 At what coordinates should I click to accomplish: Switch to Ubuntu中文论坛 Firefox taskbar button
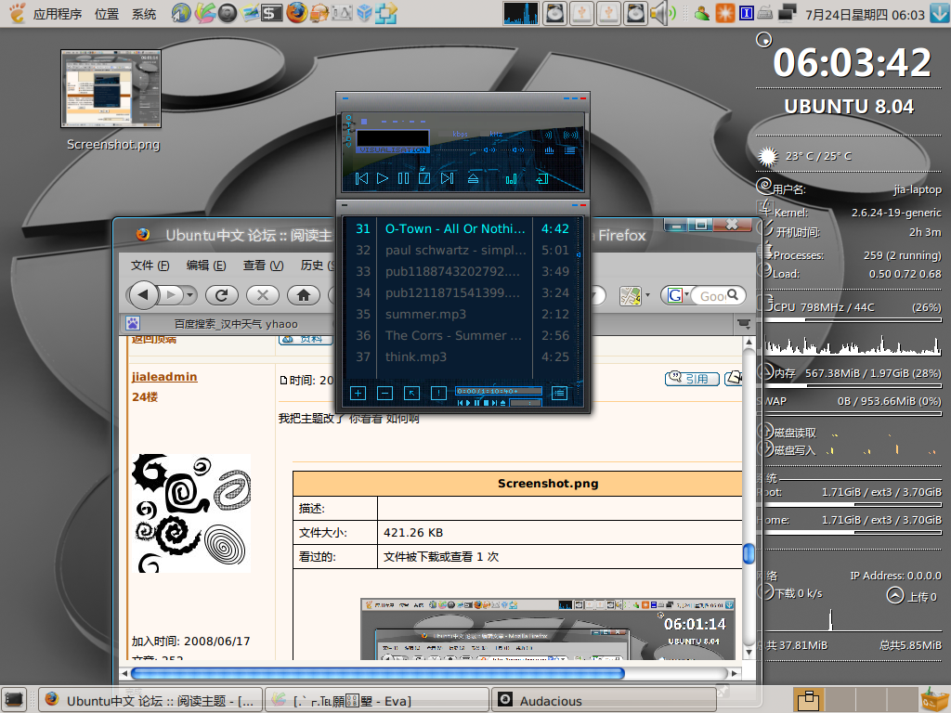coord(150,700)
